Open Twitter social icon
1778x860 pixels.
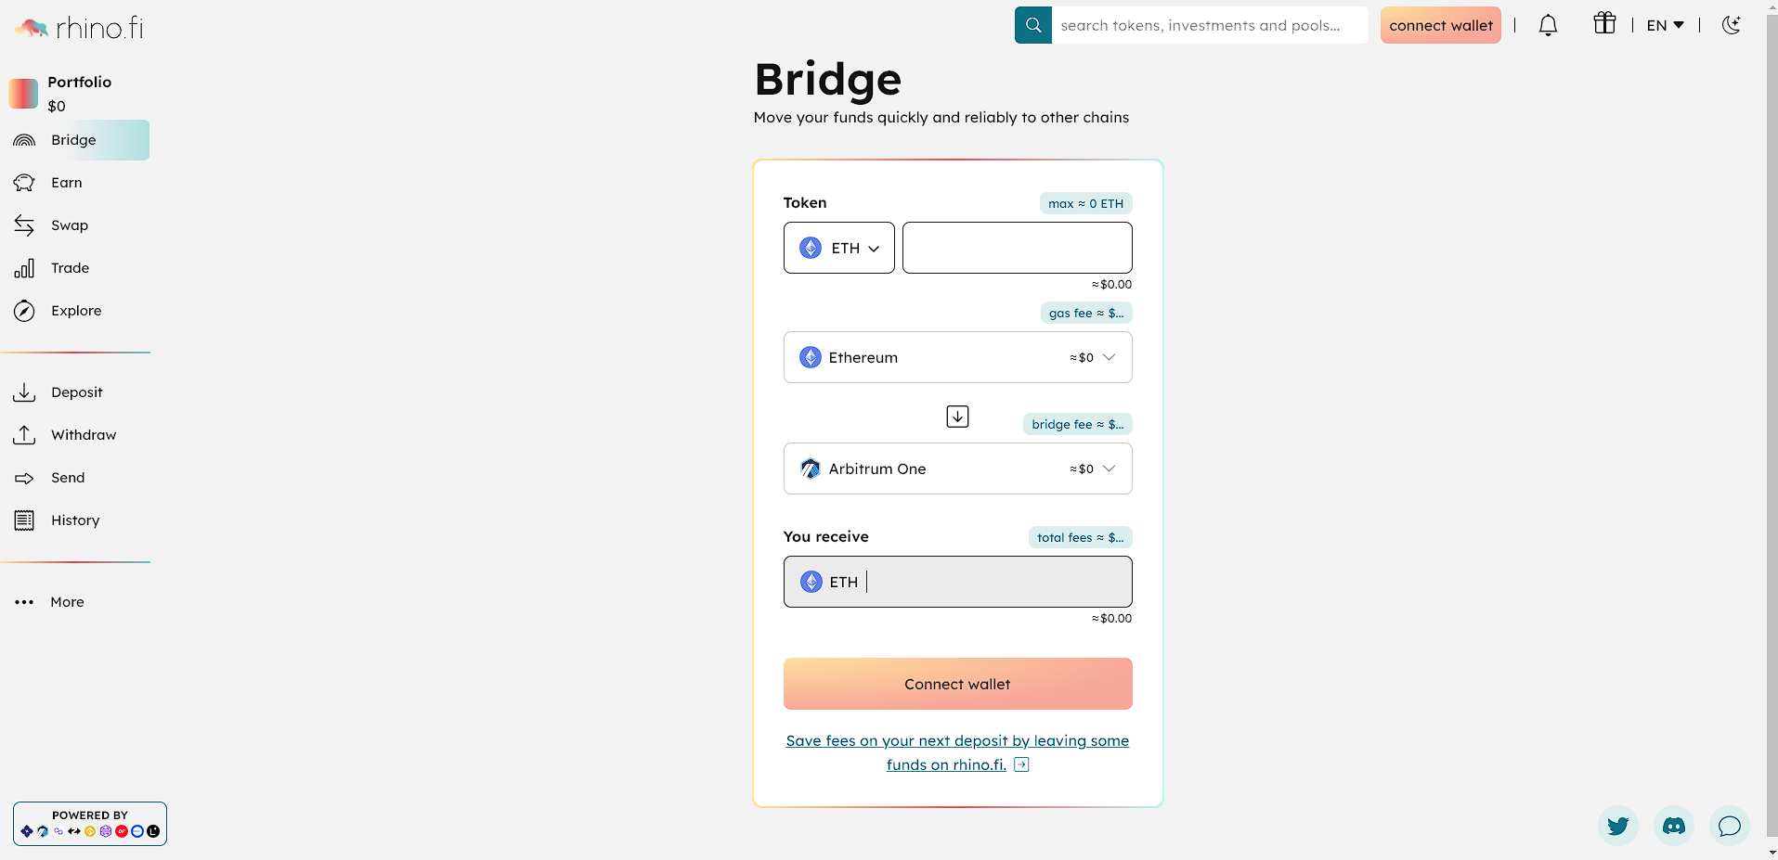tap(1618, 826)
